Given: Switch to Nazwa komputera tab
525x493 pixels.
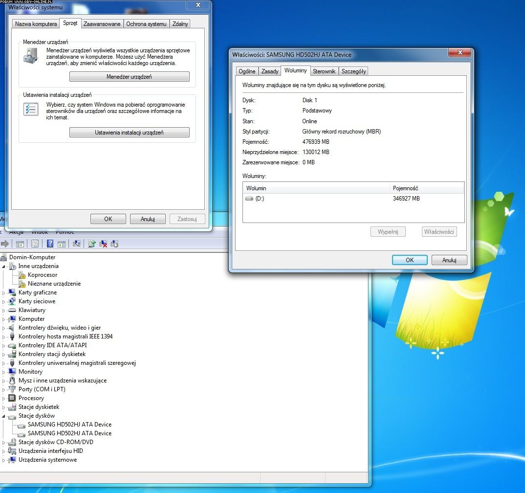Looking at the screenshot, I should (36, 24).
